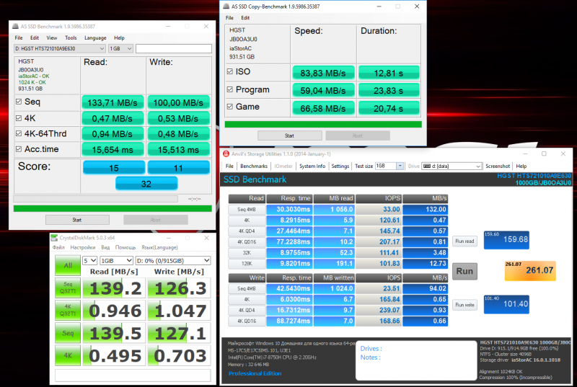The width and height of the screenshot is (577, 387).
Task: Click Screenshot in Anvil's menu bar
Action: [x=498, y=166]
